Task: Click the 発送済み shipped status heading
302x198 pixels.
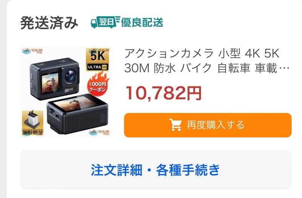Action: pos(49,23)
